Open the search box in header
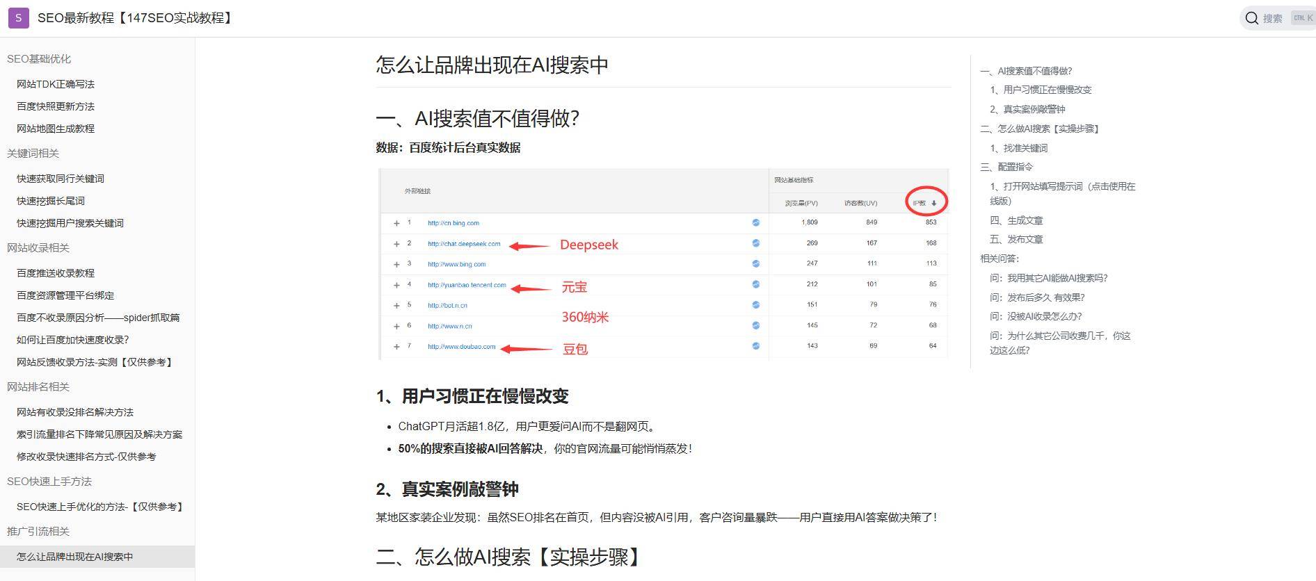Viewport: 1316px width, 581px height. click(x=1278, y=18)
